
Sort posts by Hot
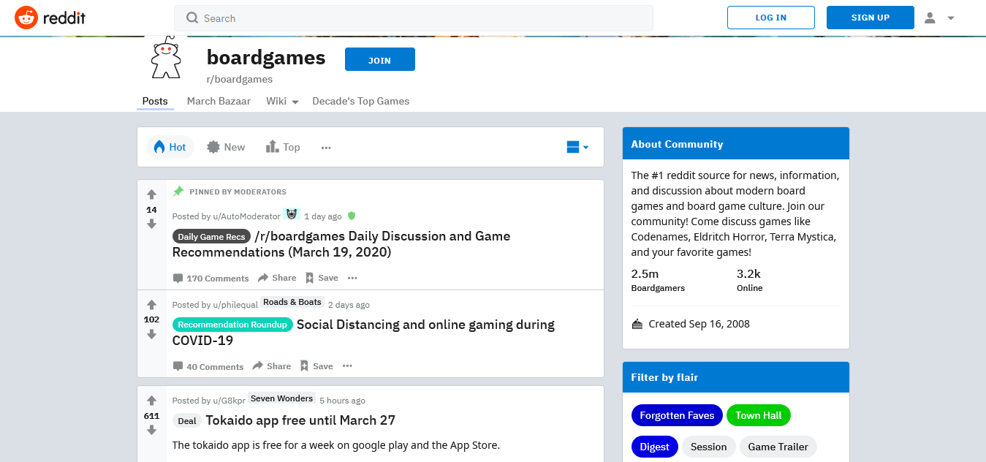tap(170, 147)
